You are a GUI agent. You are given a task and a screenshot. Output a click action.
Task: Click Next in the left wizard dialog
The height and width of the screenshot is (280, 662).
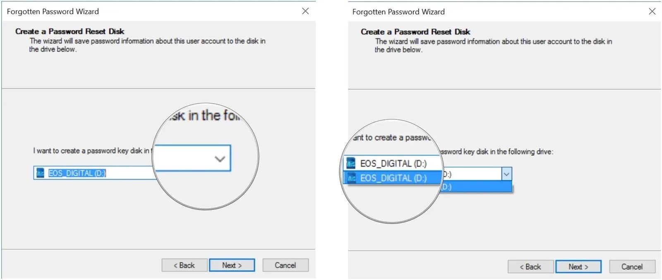[232, 265]
